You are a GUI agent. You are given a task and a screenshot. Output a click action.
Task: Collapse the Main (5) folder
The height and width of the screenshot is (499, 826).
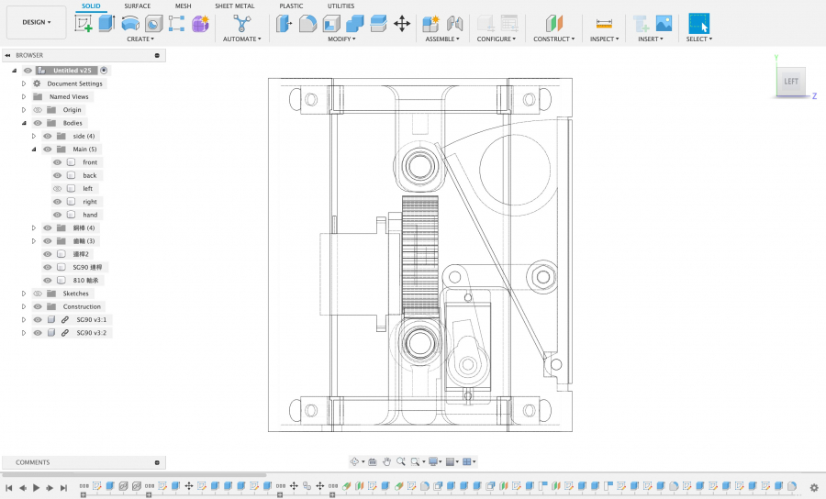(34, 149)
